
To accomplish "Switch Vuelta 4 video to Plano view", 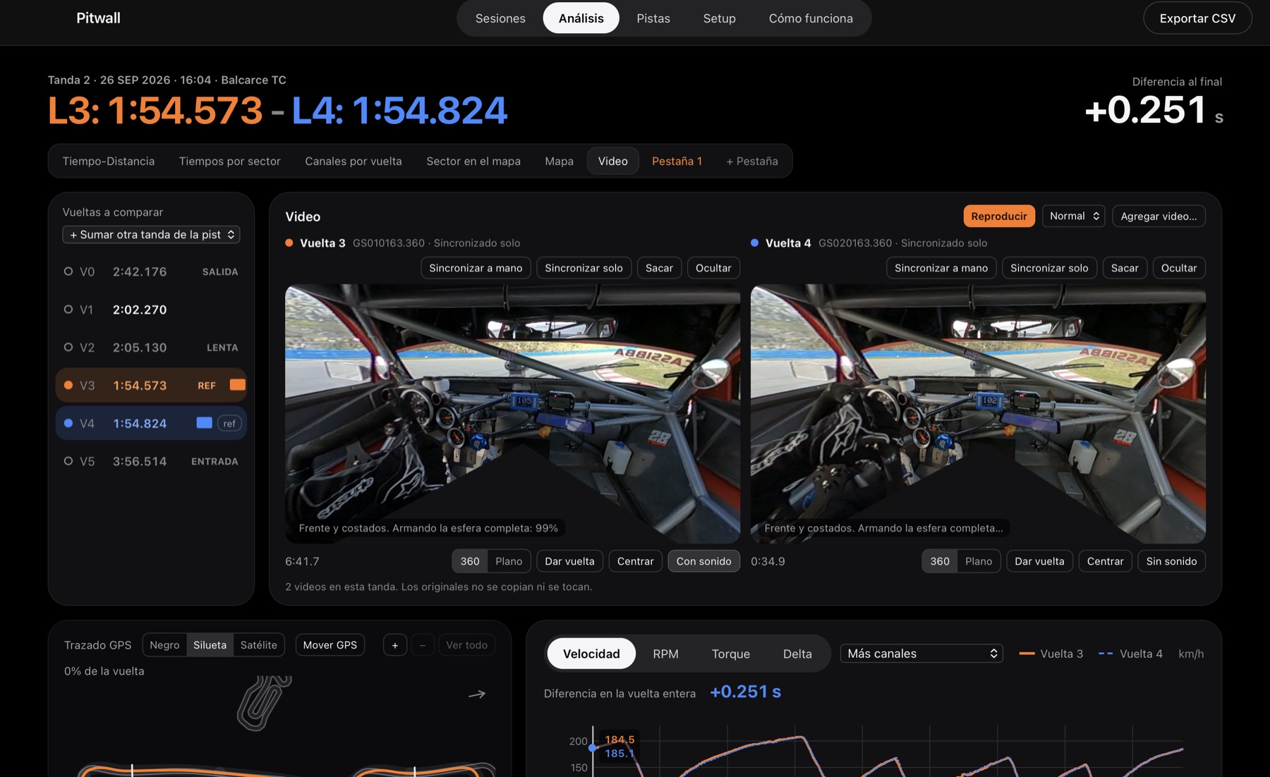I will coord(979,561).
